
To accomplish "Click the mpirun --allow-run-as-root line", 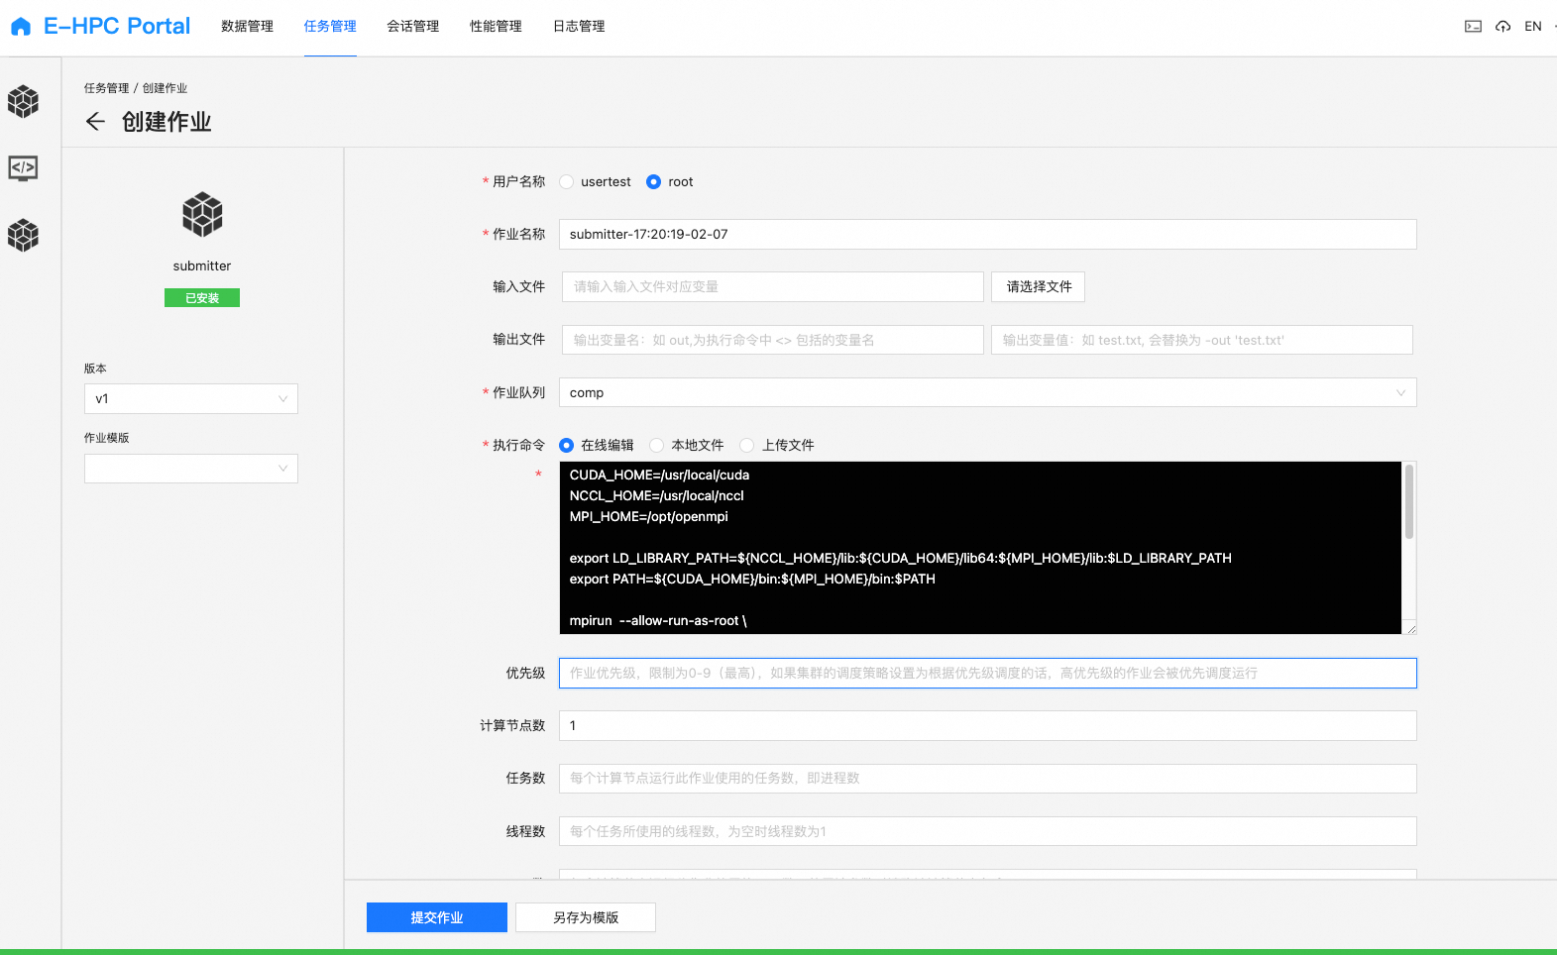I will [658, 621].
